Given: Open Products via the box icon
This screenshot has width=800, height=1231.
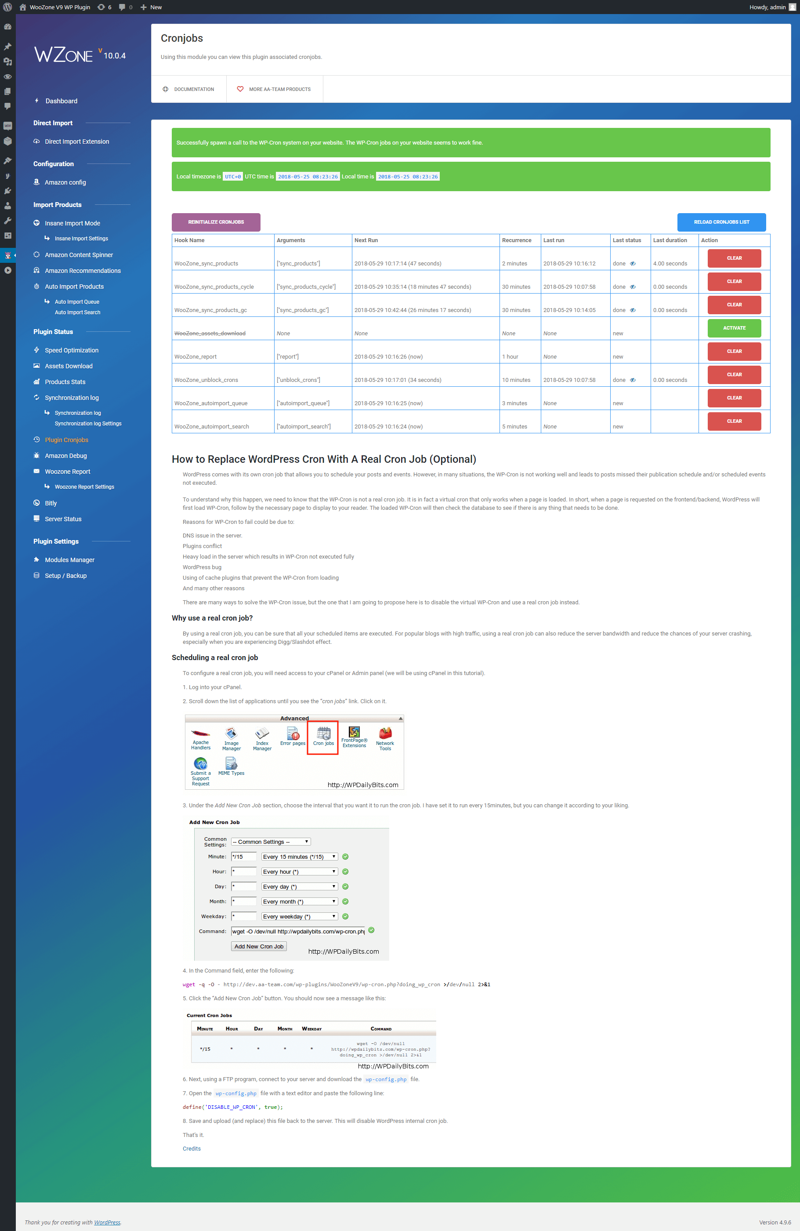Looking at the screenshot, I should (x=8, y=141).
